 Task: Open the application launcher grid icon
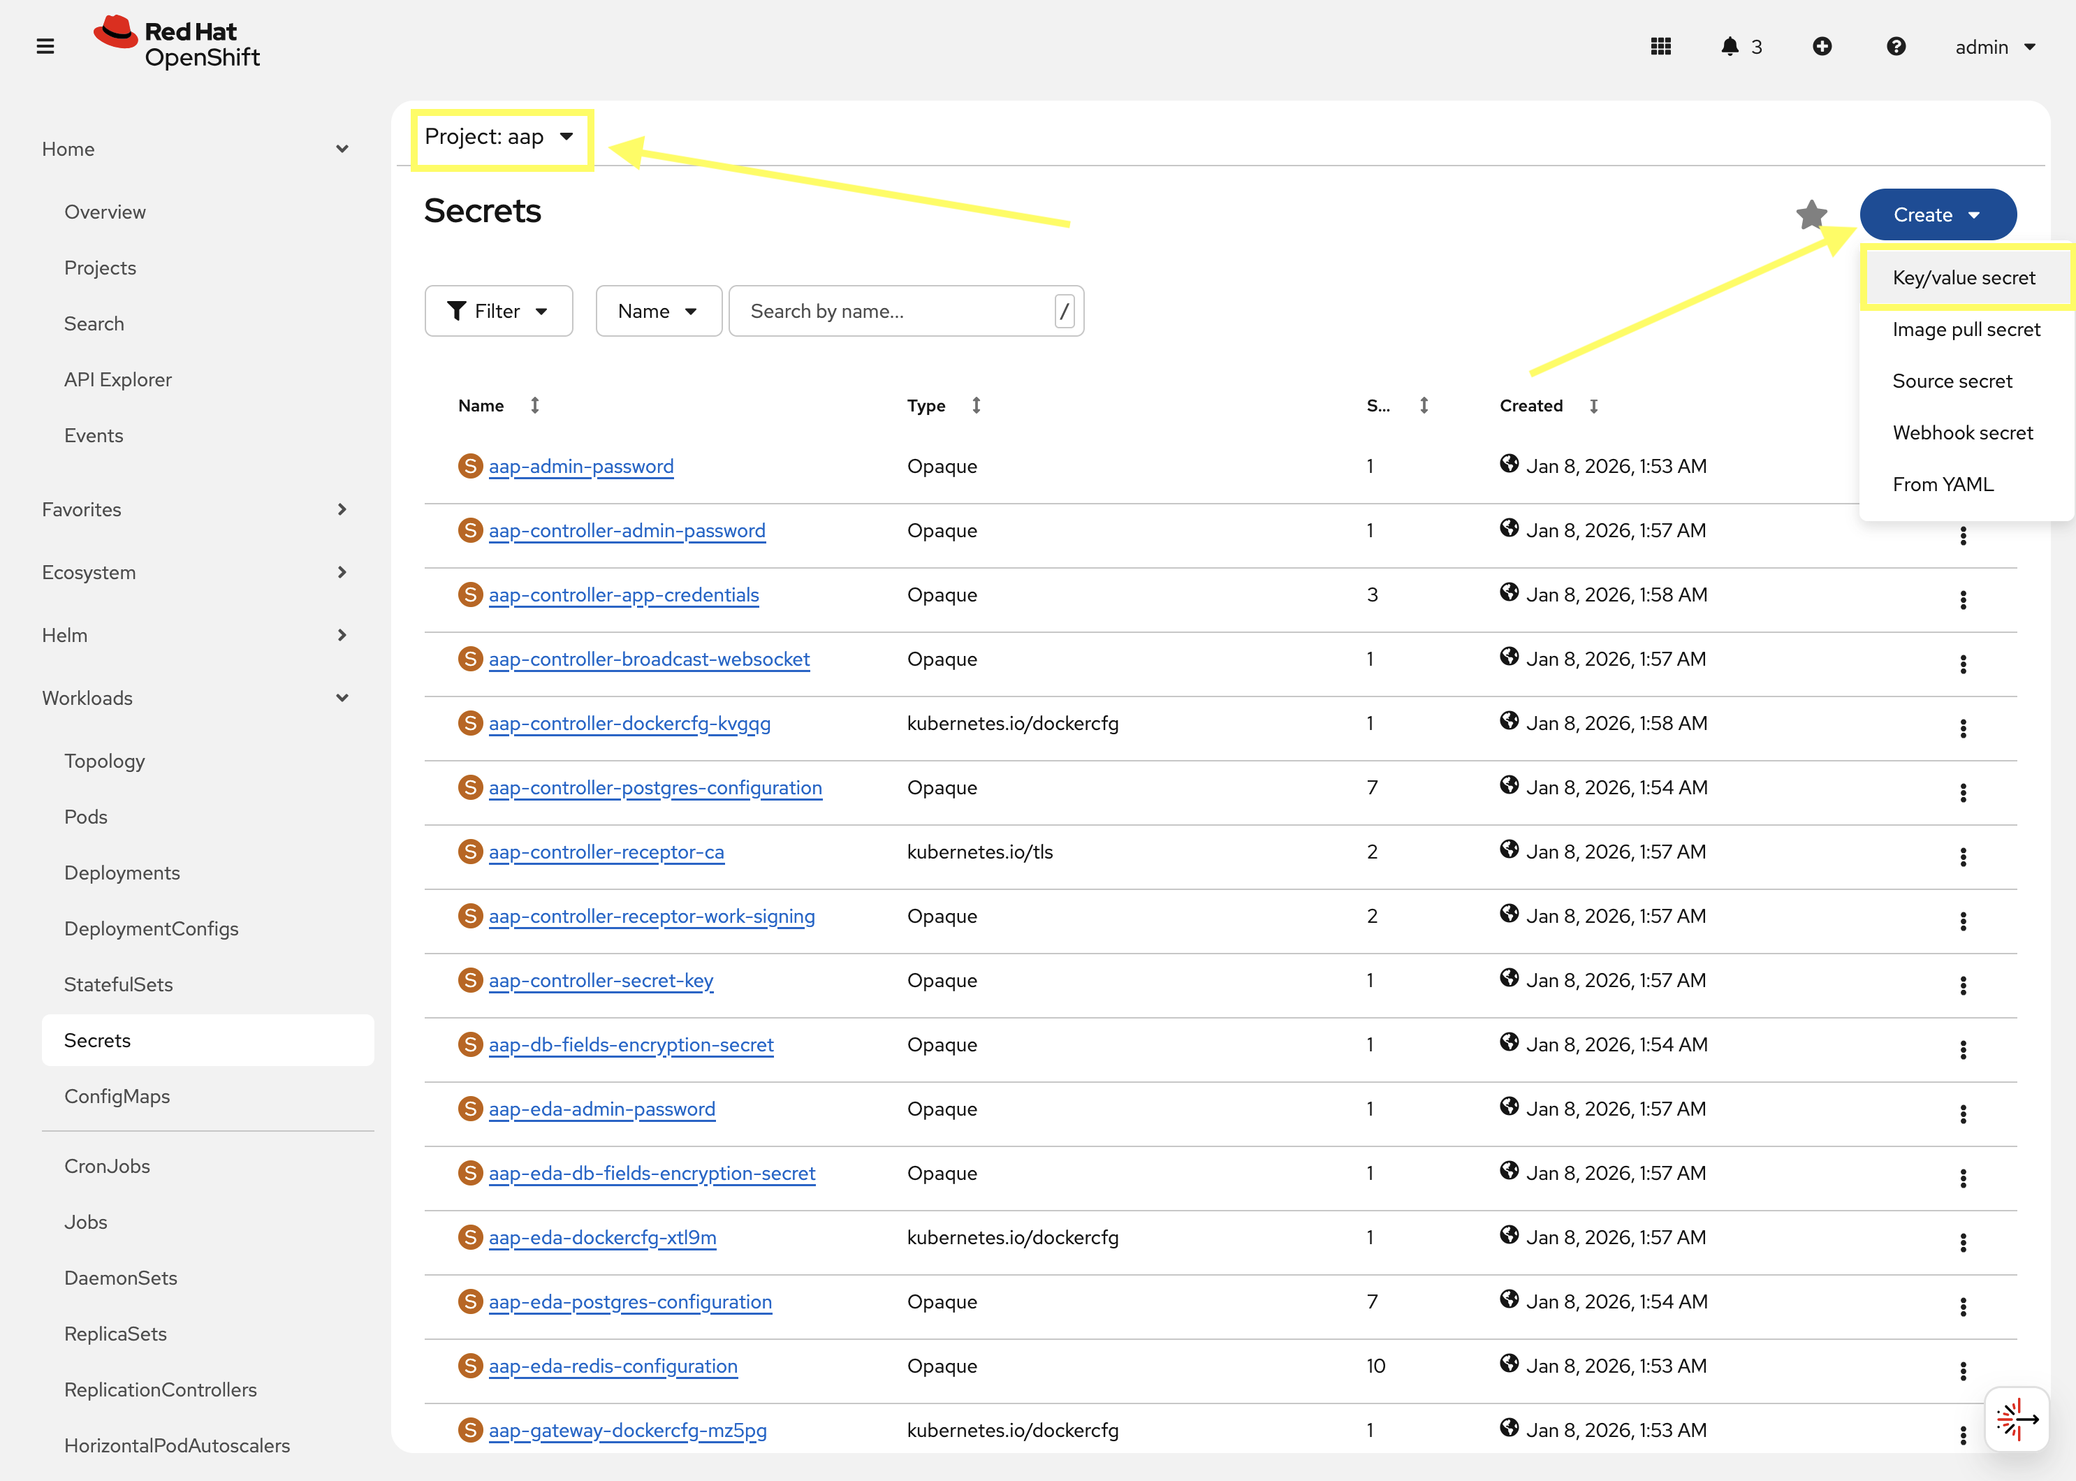pos(1660,47)
